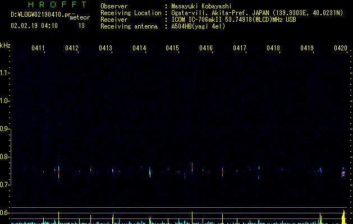Image resolution: width=353 pixels, height=224 pixels.
Task: Click the 0412 time axis marker
Action: (72, 48)
